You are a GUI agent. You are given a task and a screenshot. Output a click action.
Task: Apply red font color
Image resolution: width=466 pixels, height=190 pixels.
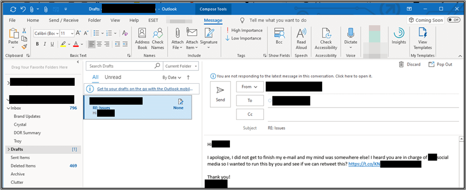[76, 44]
